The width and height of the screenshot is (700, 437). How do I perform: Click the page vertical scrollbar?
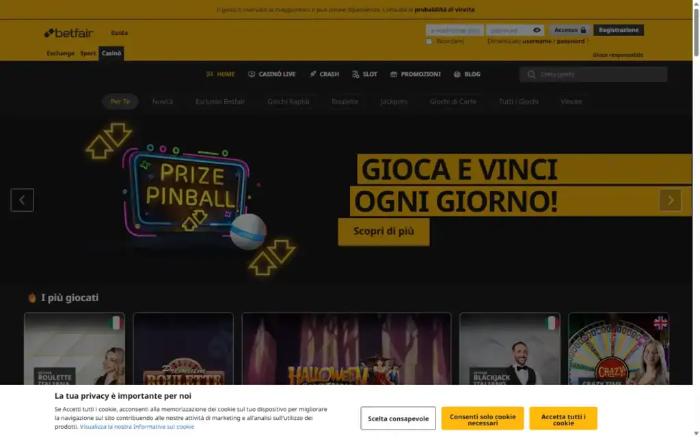696,33
